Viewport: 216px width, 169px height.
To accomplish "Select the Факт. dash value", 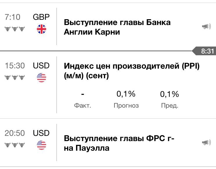I will click(82, 94).
